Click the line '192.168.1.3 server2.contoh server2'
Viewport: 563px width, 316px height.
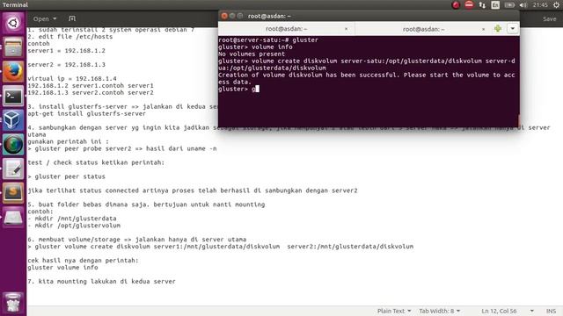(91, 92)
